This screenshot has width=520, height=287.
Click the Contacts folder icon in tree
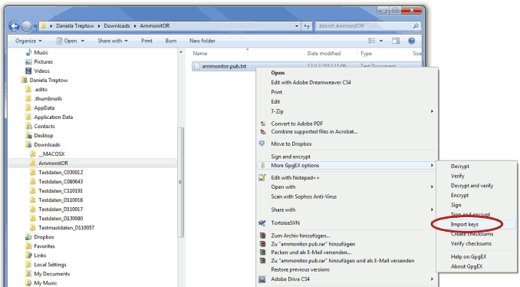(28, 126)
